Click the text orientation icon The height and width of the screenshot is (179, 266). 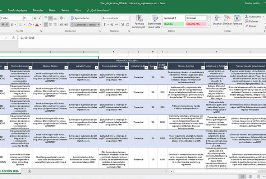pos(61,18)
